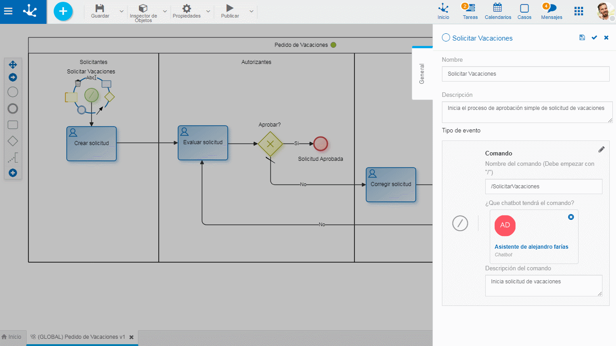Screen dimensions: 616x346
Task: Expand the Propiedades dropdown arrow
Action: (208, 11)
